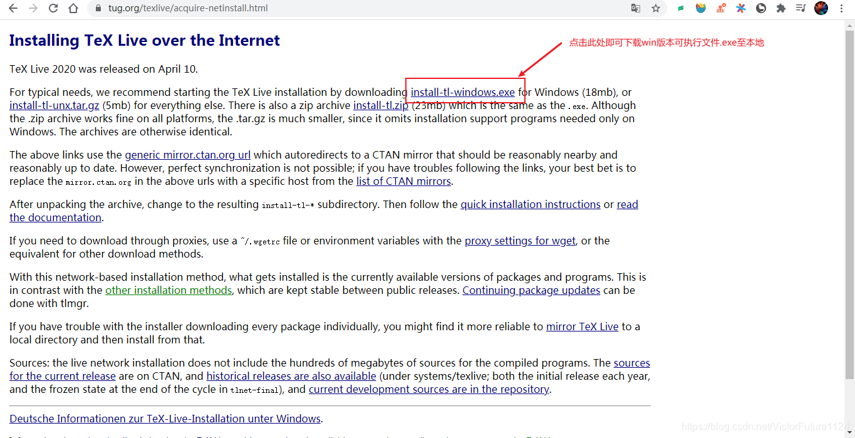855x438 pixels.
Task: Open the dark circular extension icon
Action: tap(761, 8)
